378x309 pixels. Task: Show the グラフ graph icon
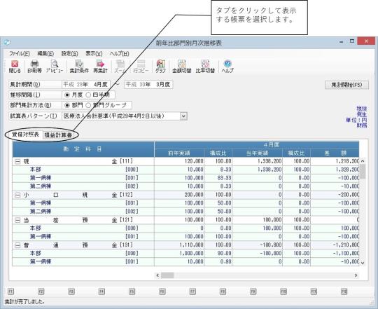160,67
